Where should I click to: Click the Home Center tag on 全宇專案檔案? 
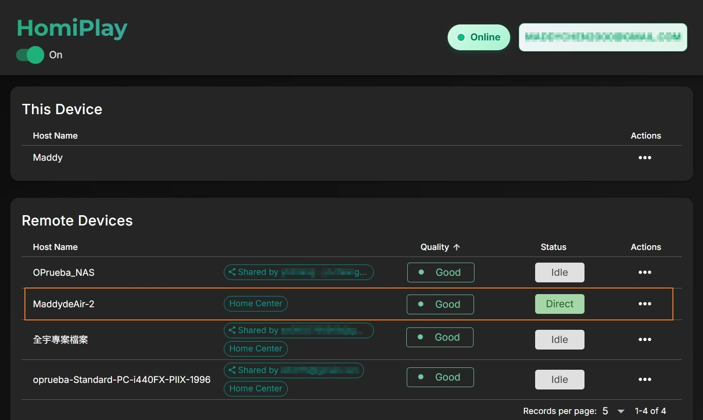coord(256,349)
